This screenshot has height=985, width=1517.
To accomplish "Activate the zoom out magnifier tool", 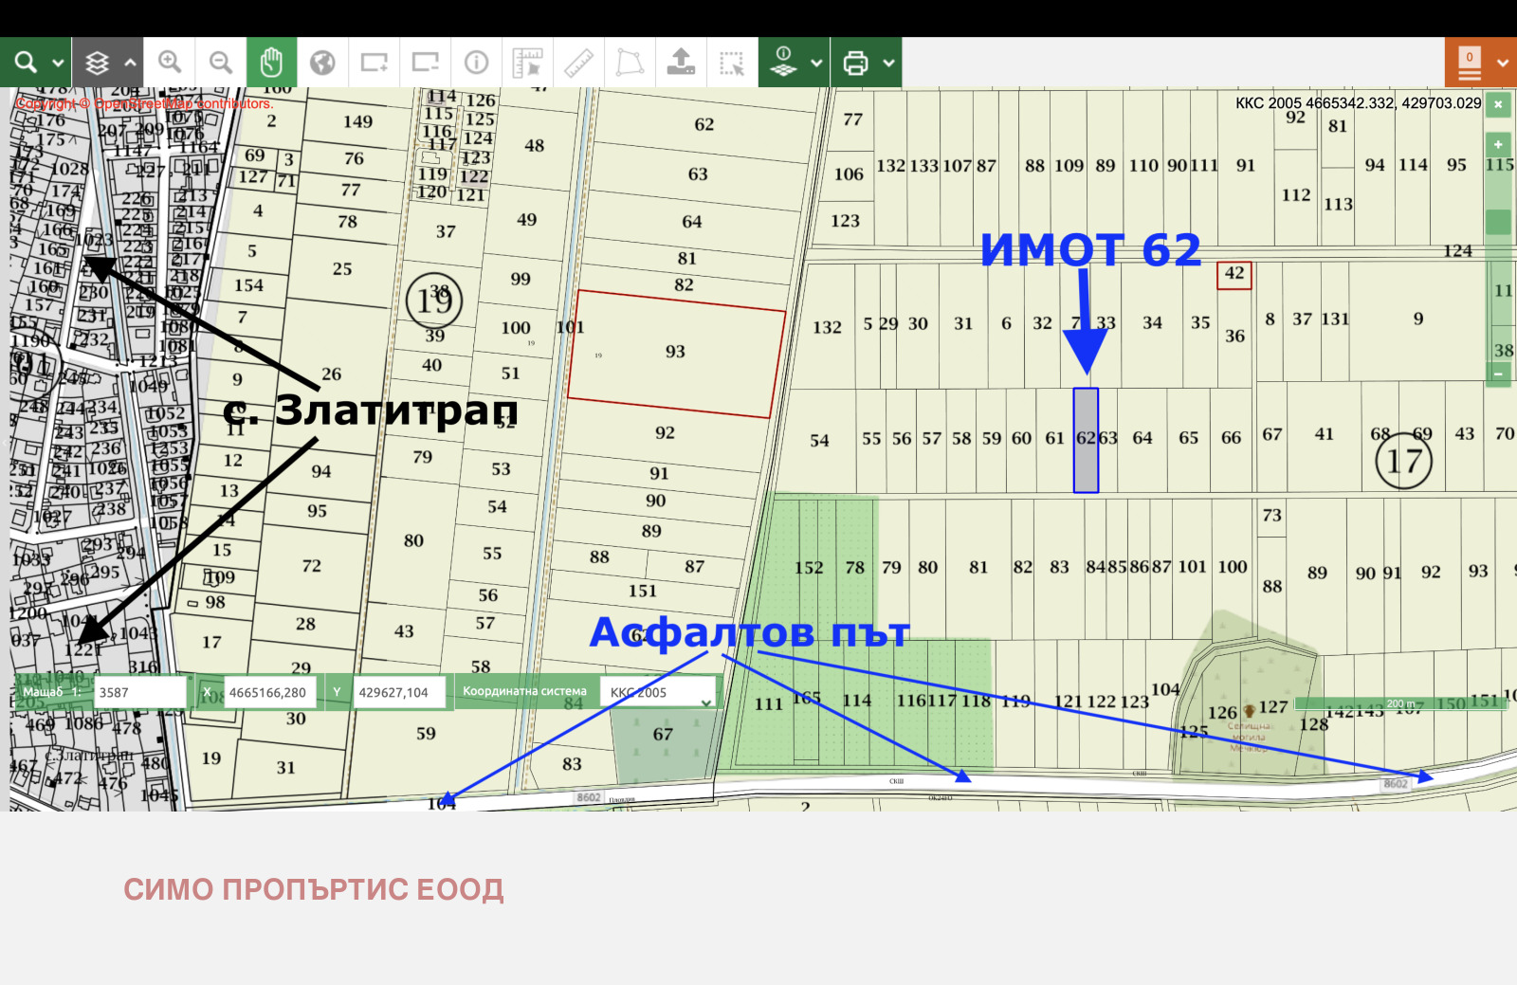I will coord(220,62).
